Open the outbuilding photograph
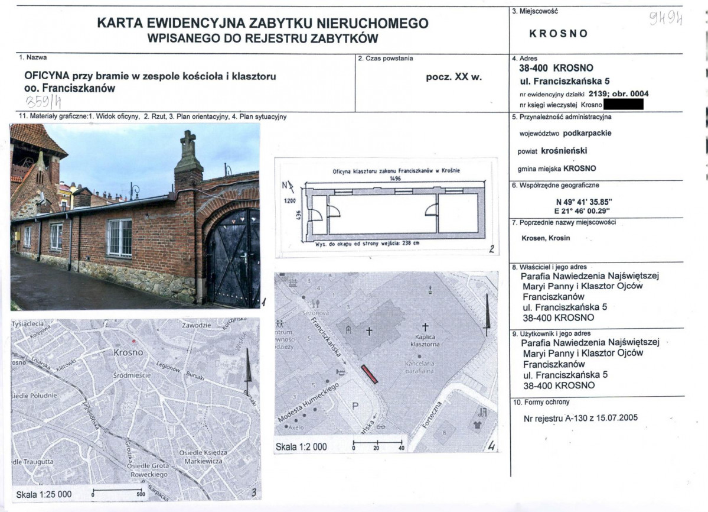708x512 pixels. 135,217
